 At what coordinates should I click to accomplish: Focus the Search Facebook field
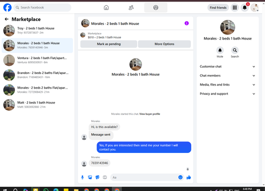[42, 7]
